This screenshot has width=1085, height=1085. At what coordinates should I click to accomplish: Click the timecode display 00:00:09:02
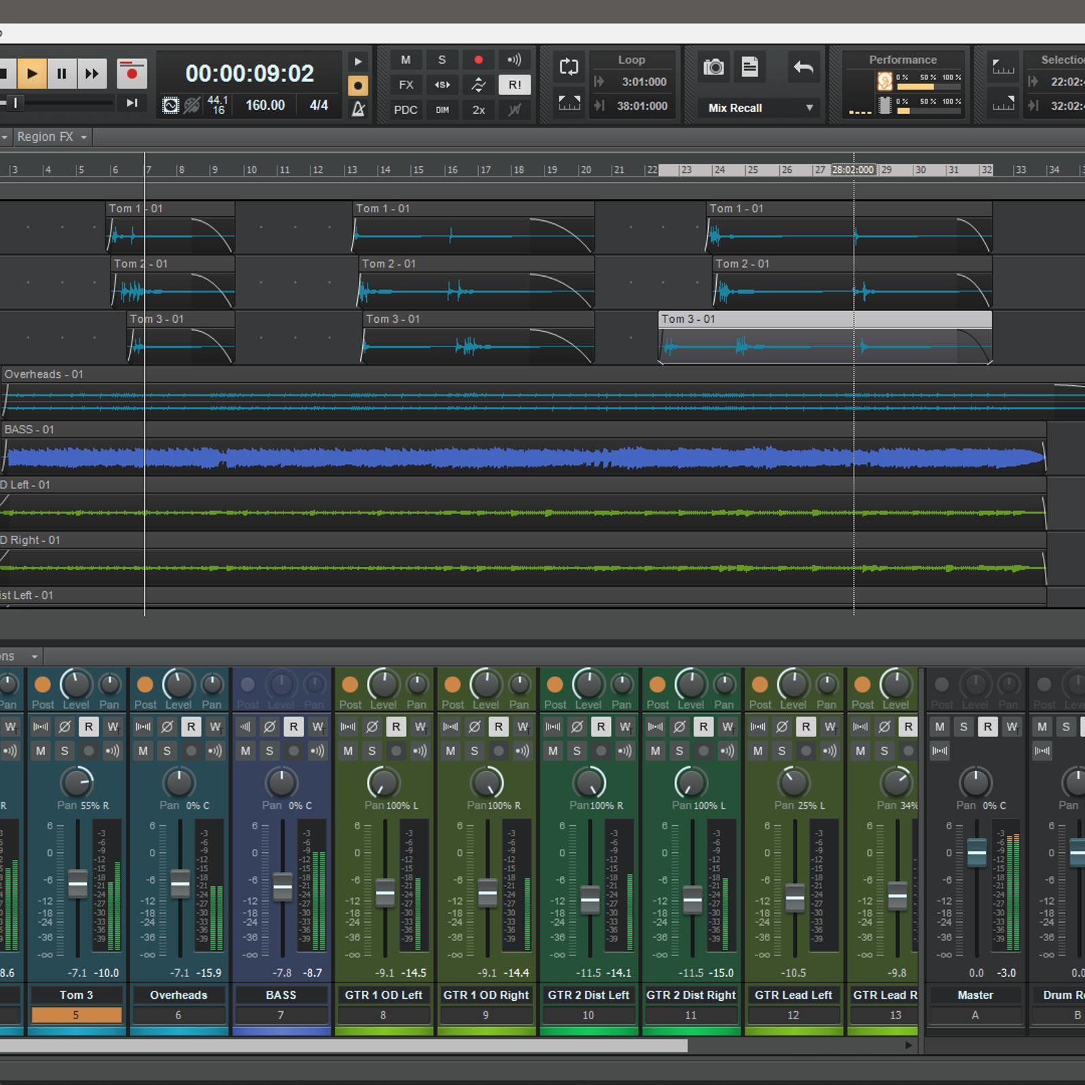click(x=250, y=73)
